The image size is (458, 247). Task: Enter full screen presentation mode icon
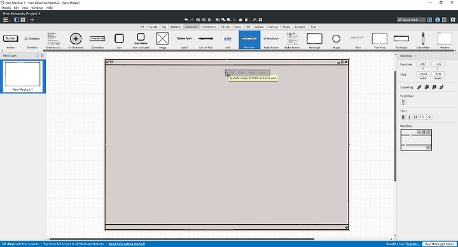coord(453,20)
